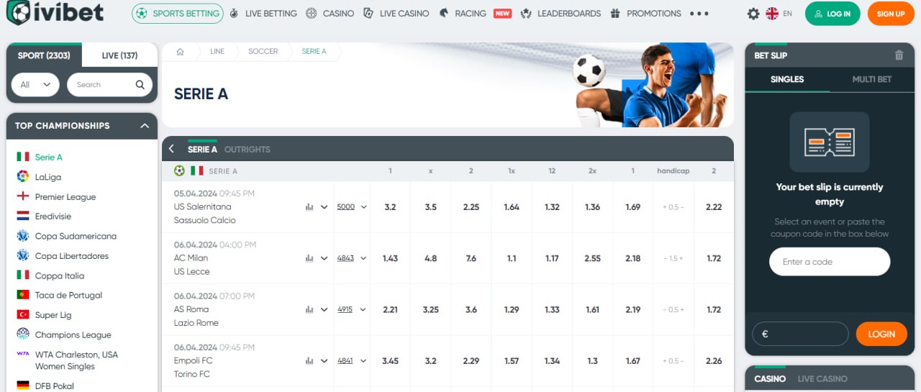
Task: Click the LINE breadcrumb link
Action: click(217, 52)
